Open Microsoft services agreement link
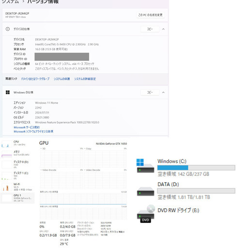The height and width of the screenshot is (248, 248). 27,127
